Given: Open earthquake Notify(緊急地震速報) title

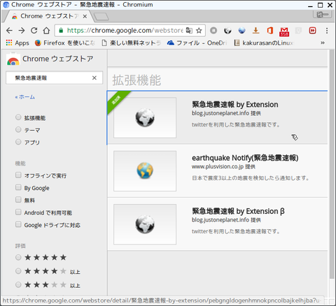Looking at the screenshot, I should (x=245, y=158).
